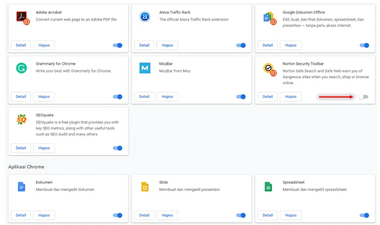View Detail for Spreadsheet app
The height and width of the screenshot is (225, 380).
[x=267, y=215]
